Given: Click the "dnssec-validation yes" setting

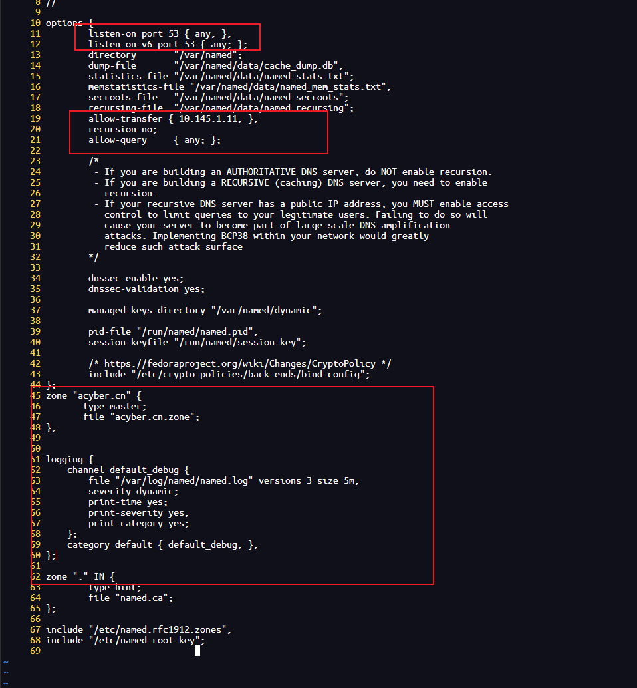Looking at the screenshot, I should pyautogui.click(x=146, y=289).
